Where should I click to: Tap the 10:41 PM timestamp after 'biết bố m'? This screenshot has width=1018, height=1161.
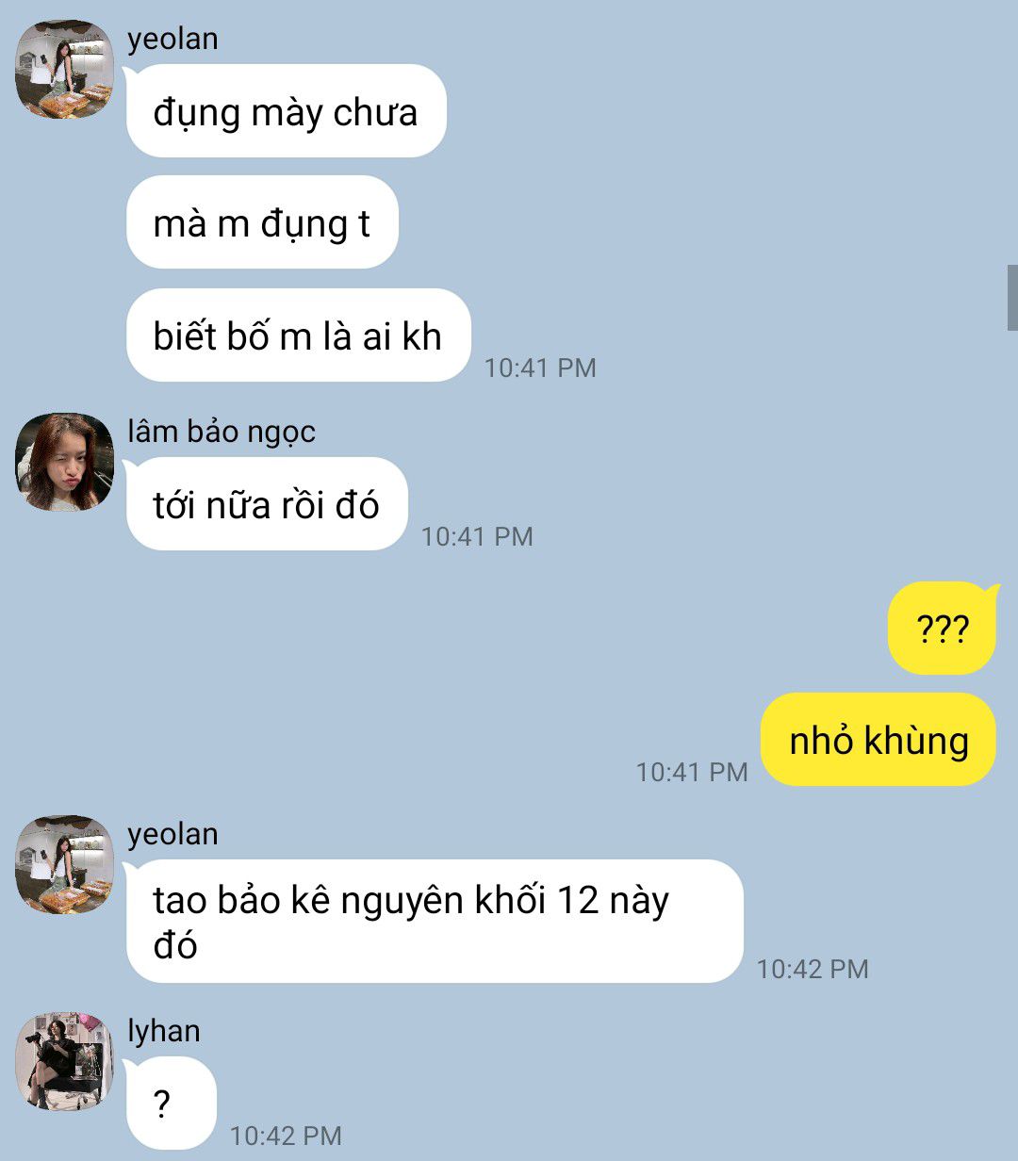pos(540,368)
